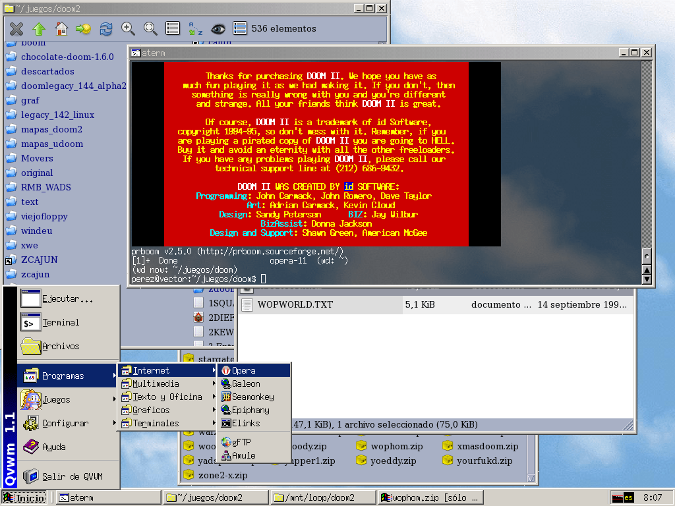Viewport: 675px width, 506px height.
Task: Click the aterm scrollbar down arrow
Action: click(647, 279)
